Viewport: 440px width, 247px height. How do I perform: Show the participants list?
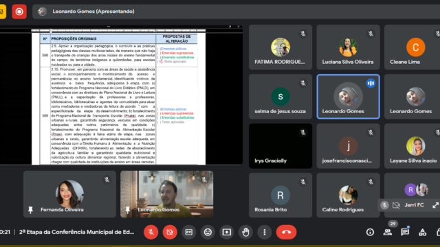point(388,232)
